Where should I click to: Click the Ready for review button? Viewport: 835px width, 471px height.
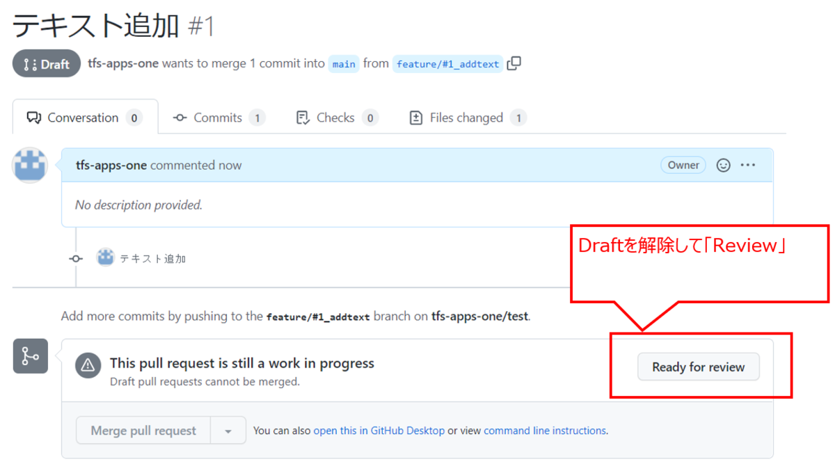coord(698,367)
